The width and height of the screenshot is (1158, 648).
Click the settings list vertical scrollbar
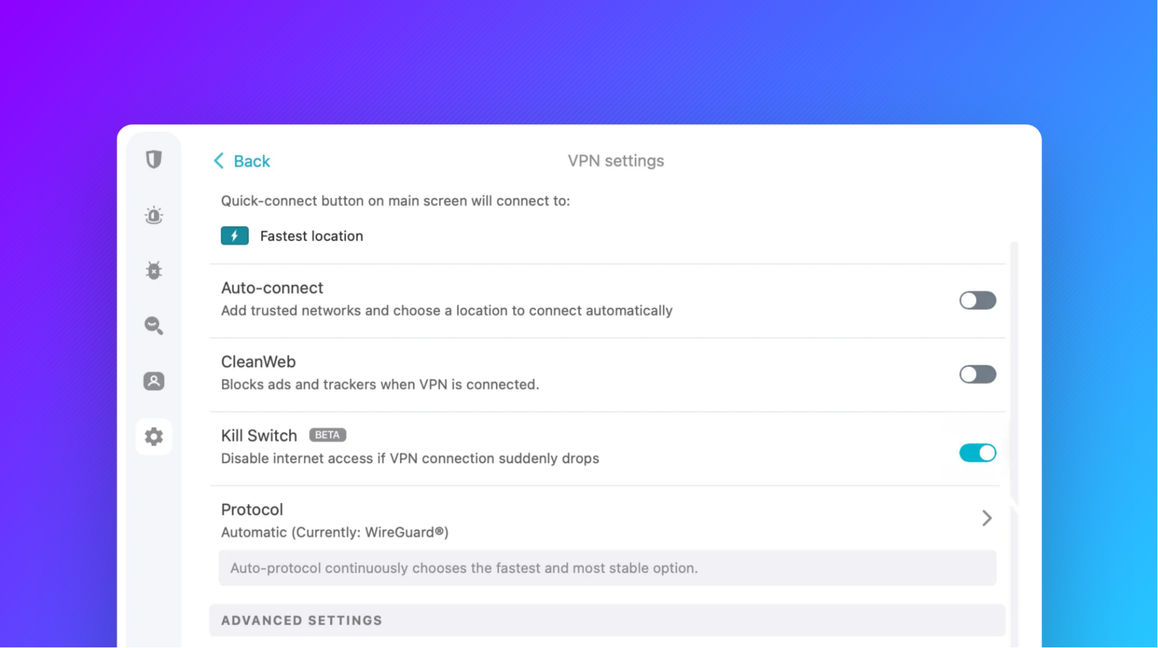point(1014,374)
